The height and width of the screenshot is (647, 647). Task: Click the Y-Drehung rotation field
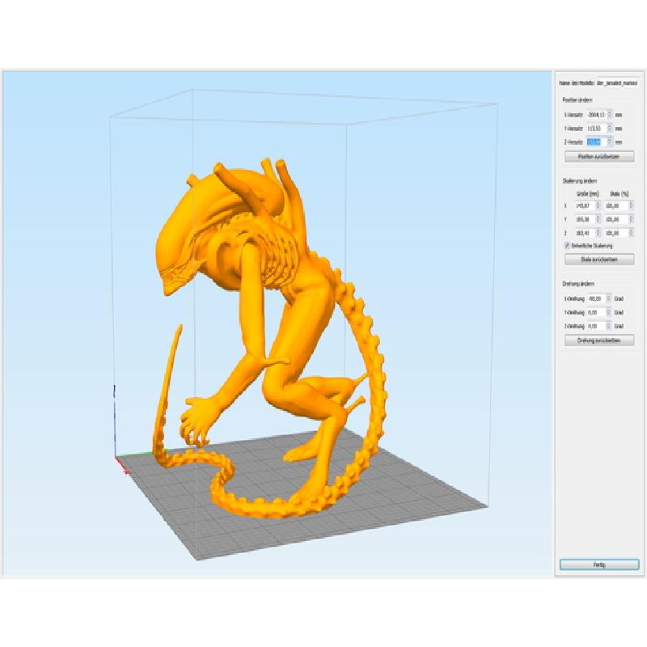click(596, 312)
